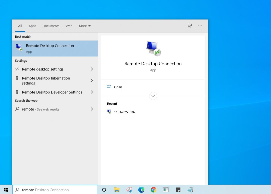Screen dimensions: 271x194
Task: Click the web search magnifier icon beside remote
Action: (17, 109)
